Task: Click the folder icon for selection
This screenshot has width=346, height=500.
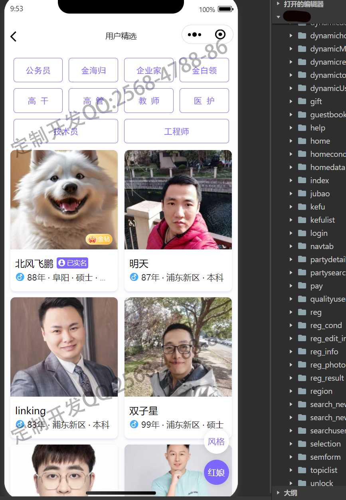Action: coord(303,444)
